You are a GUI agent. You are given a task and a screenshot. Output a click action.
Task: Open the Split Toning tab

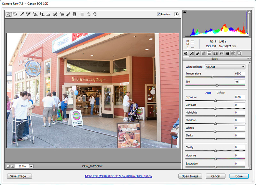(210, 53)
